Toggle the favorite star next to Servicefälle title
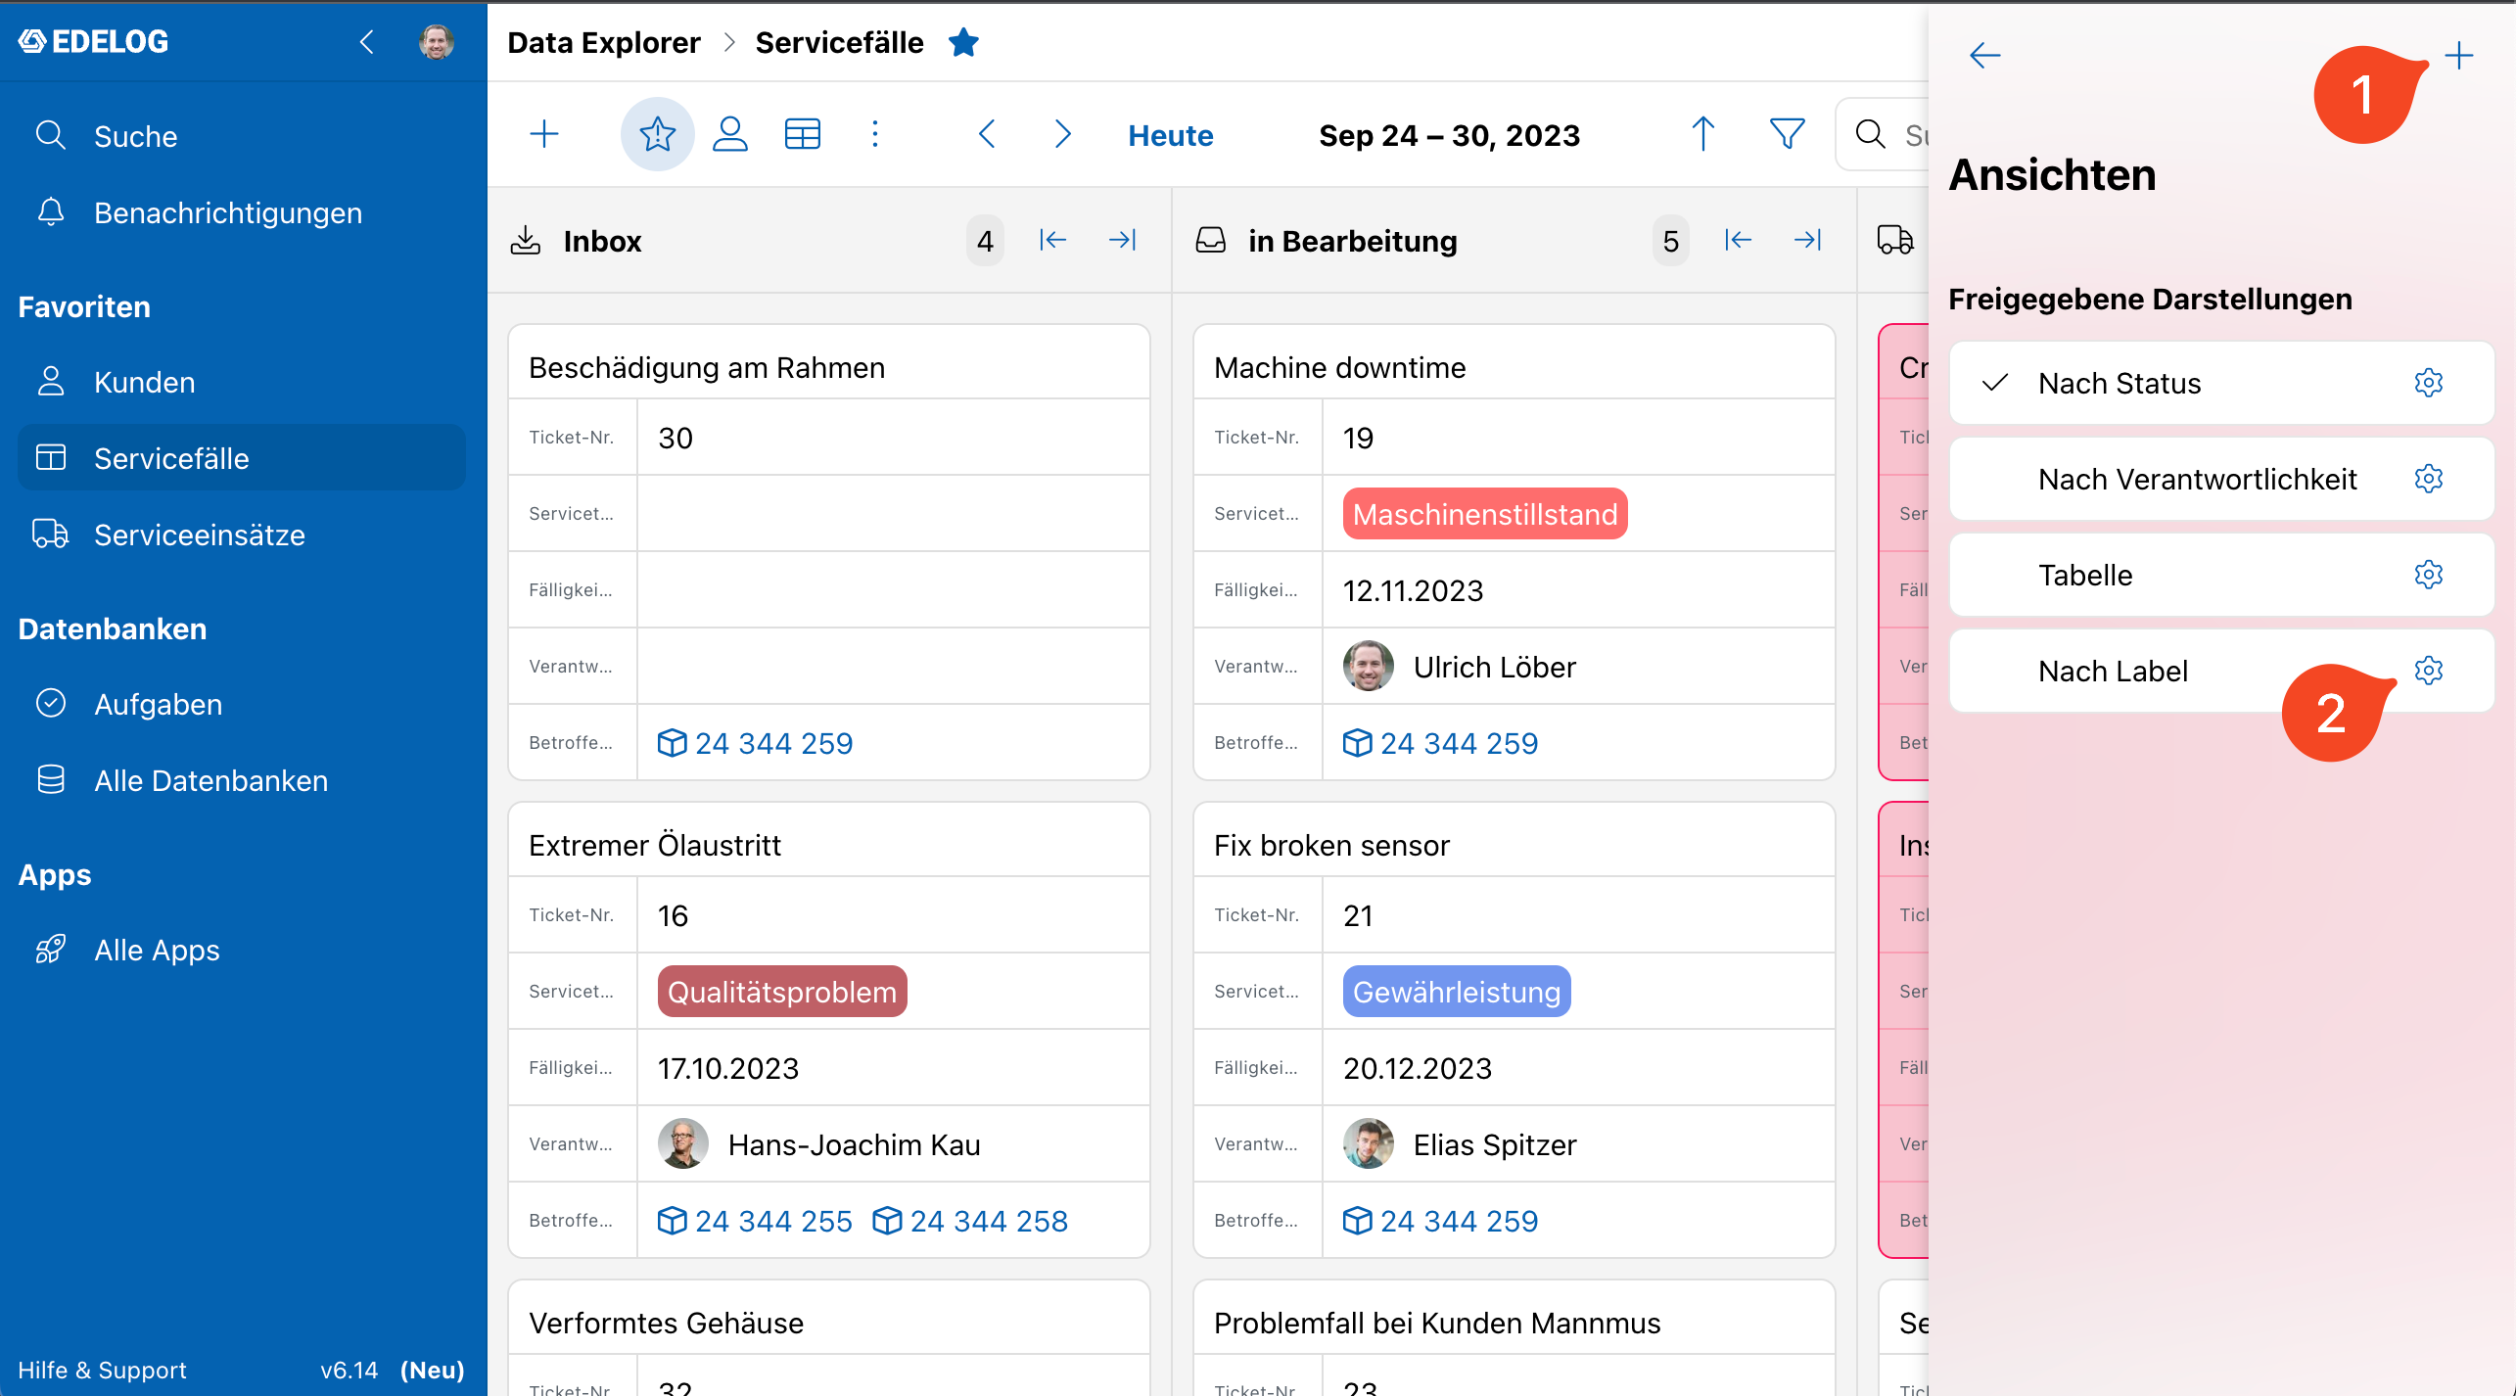Image resolution: width=2516 pixels, height=1396 pixels. pyautogui.click(x=964, y=42)
